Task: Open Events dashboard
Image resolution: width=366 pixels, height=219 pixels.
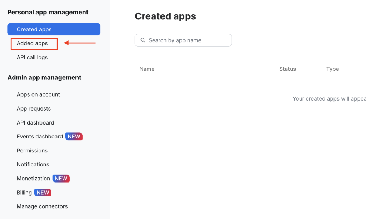Action: 40,136
